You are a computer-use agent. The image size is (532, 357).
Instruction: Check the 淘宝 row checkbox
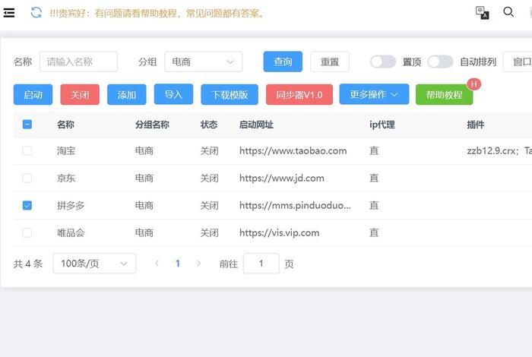[27, 150]
